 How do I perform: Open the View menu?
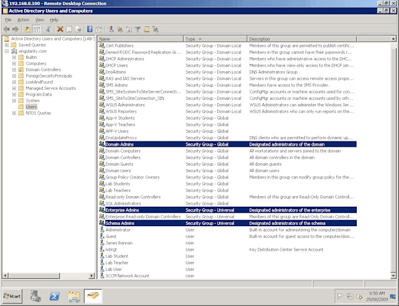click(39, 20)
